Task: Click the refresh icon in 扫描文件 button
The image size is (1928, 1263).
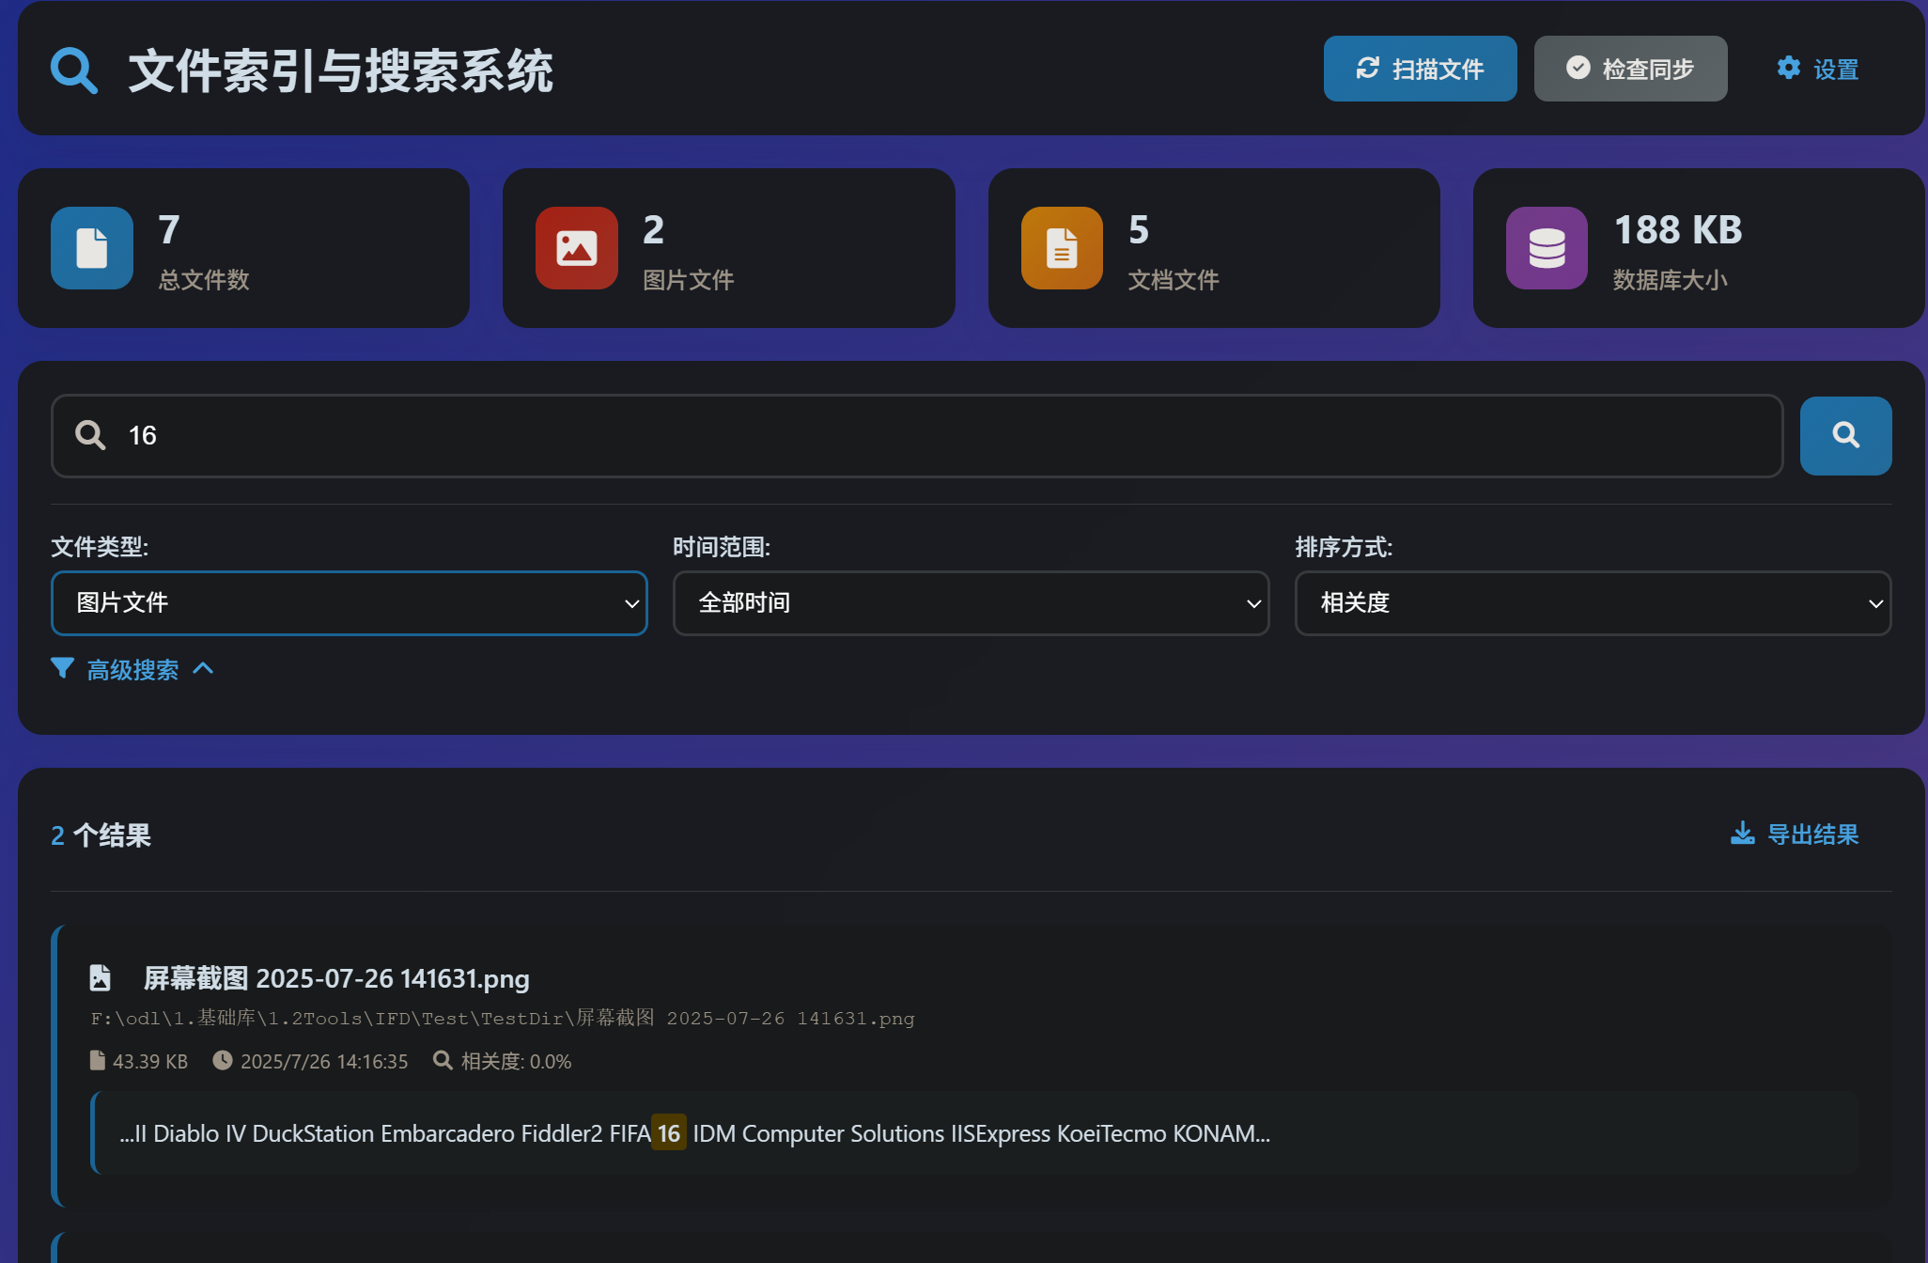Action: pyautogui.click(x=1368, y=68)
